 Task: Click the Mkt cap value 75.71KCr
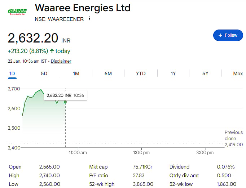coord(142,167)
